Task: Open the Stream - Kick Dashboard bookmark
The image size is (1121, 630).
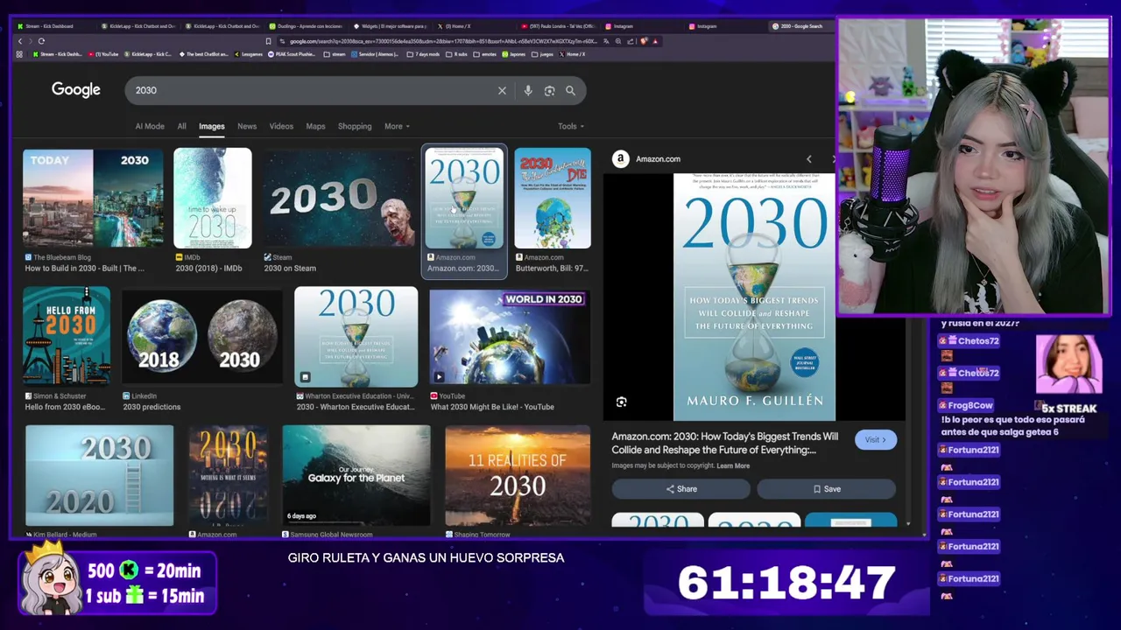Action: pyautogui.click(x=59, y=54)
